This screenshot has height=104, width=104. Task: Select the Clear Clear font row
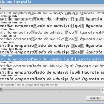pyautogui.click(x=52, y=31)
